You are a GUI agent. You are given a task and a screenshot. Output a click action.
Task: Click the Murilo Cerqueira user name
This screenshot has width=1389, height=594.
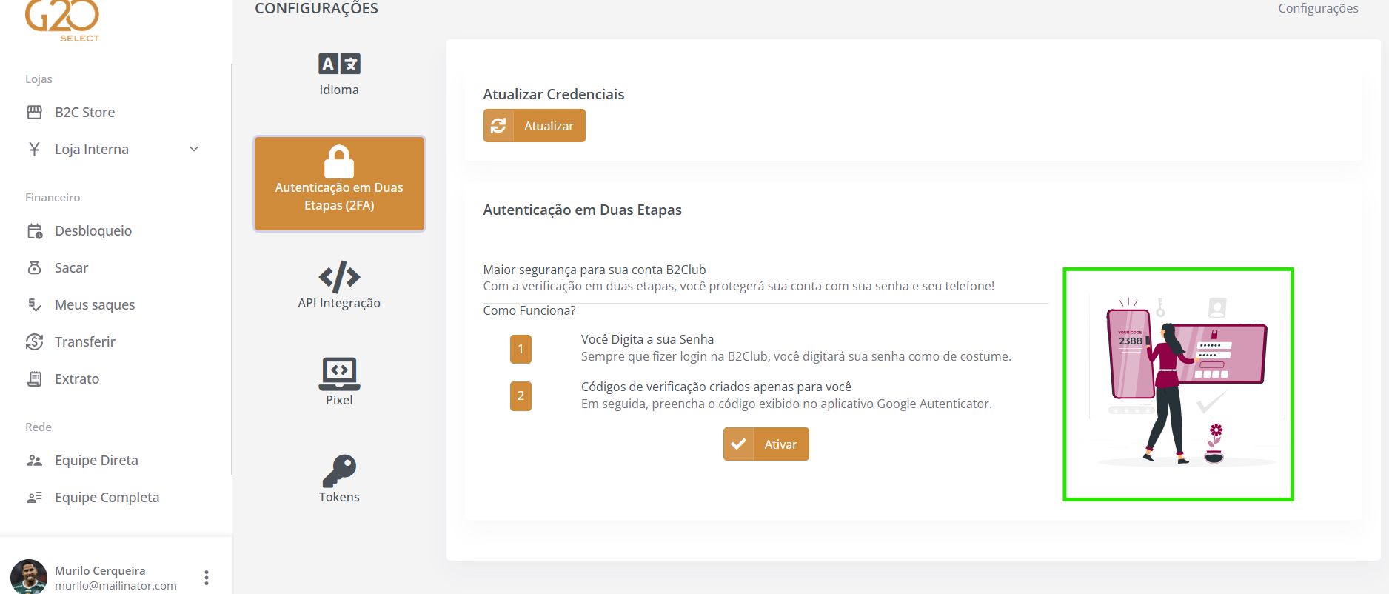100,570
